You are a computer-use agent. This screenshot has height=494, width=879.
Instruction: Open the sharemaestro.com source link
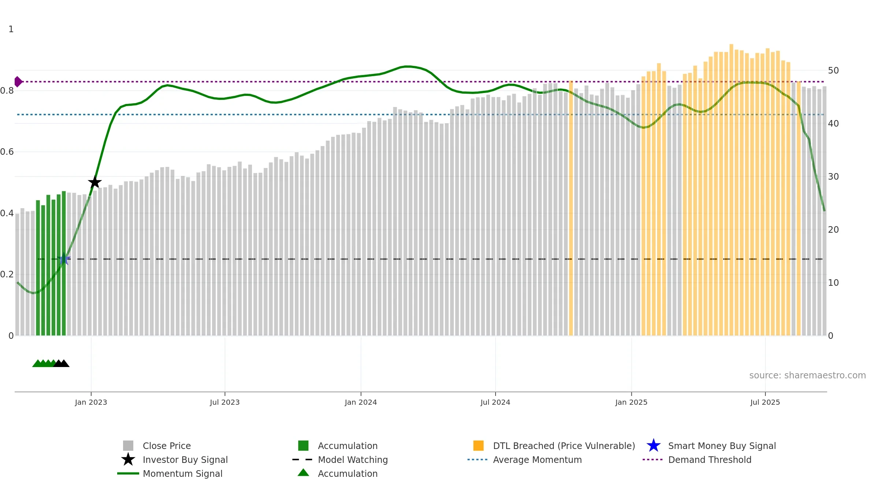[x=808, y=375]
